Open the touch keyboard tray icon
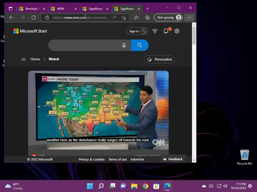This screenshot has height=192, width=257. [211, 186]
